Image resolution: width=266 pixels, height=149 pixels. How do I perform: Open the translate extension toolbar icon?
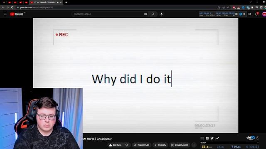248,7
